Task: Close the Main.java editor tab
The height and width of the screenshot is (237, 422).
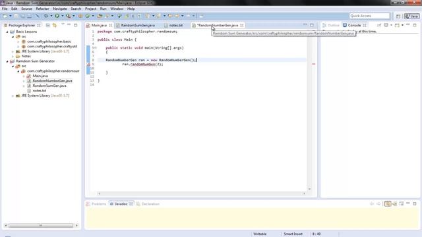Action: [110, 25]
